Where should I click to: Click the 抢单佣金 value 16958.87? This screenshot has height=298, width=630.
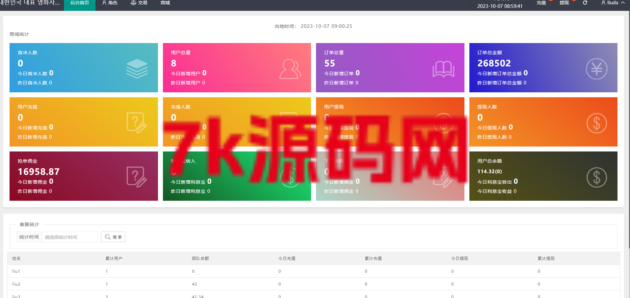(x=39, y=172)
